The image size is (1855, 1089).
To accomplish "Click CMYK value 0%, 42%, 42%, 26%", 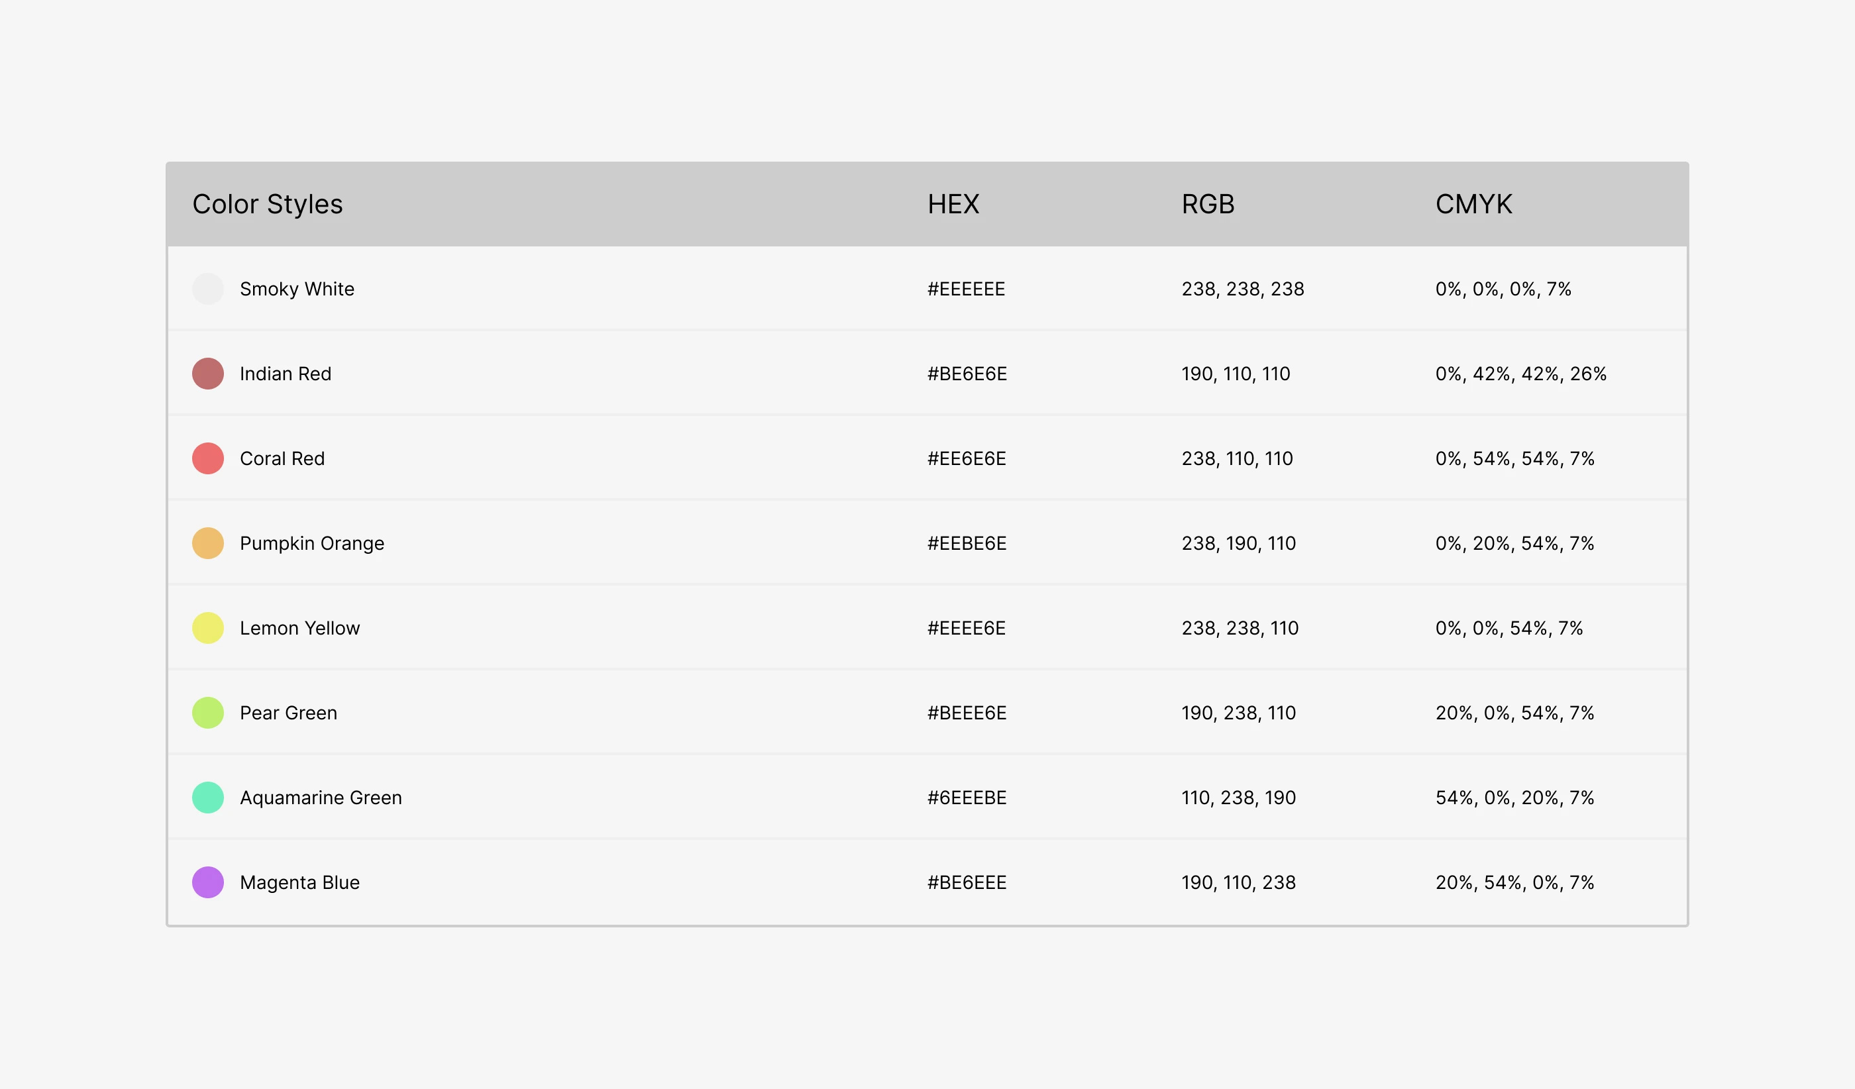I will click(x=1521, y=374).
